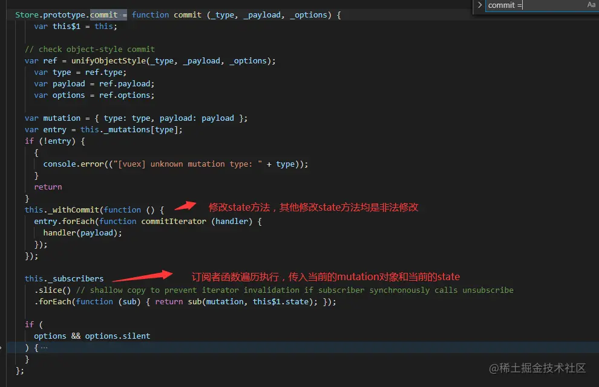Screen dimensions: 599x387
Task: Click 'this._subscribers' line
Action: tap(64, 279)
